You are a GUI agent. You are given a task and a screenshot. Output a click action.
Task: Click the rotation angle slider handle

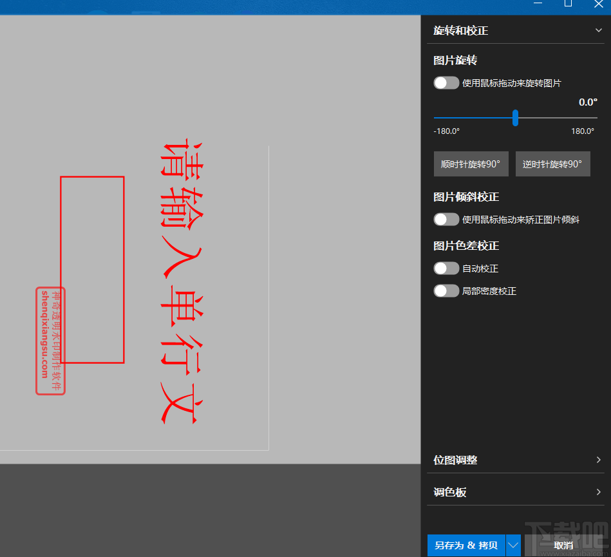click(515, 118)
